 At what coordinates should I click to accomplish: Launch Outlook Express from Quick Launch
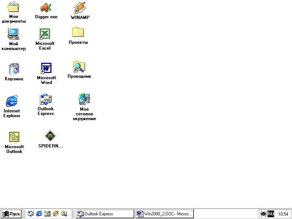pos(31,214)
